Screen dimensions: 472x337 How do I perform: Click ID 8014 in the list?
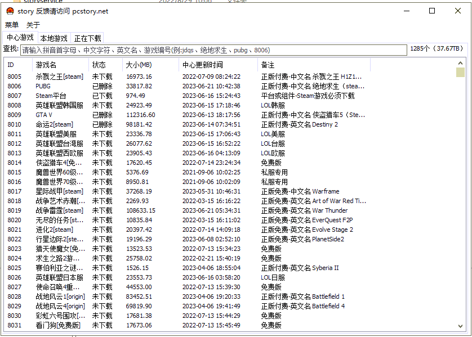[x=15, y=163]
